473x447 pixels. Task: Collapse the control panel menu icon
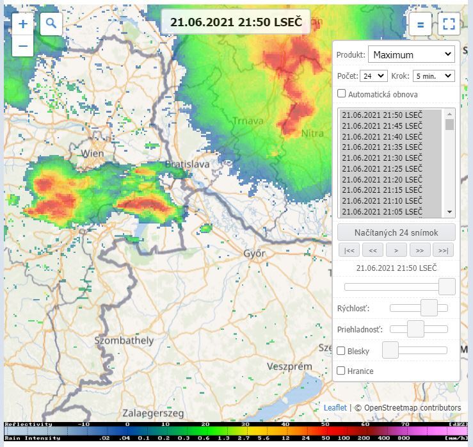[x=421, y=25]
